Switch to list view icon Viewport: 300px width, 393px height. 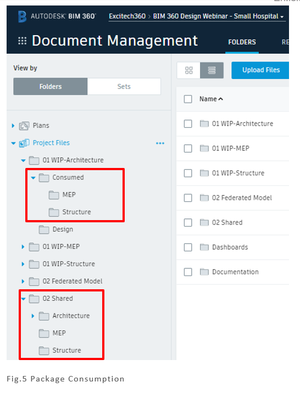pyautogui.click(x=212, y=70)
